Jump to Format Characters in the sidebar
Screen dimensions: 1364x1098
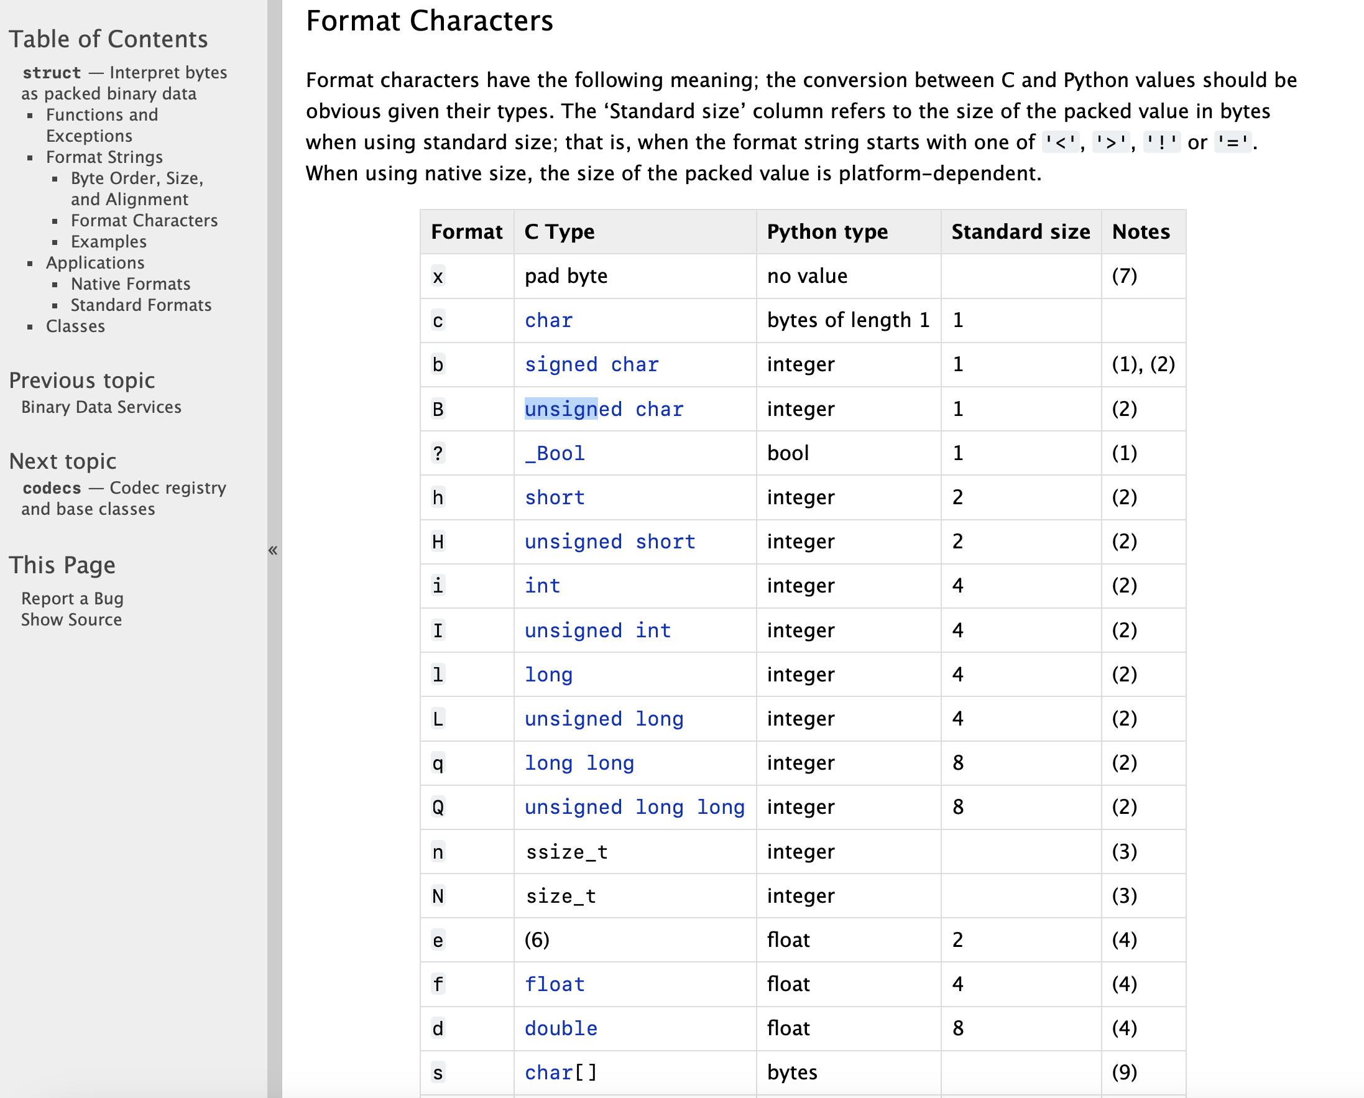144,220
